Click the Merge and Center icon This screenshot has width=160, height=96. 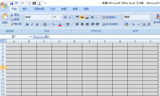pyautogui.click(x=103, y=24)
